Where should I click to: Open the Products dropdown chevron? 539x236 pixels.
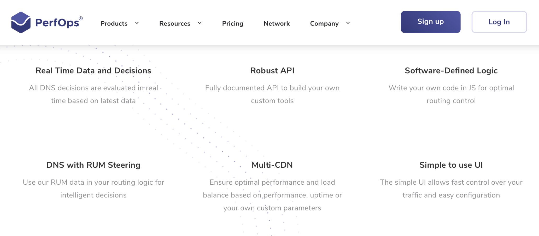137,23
